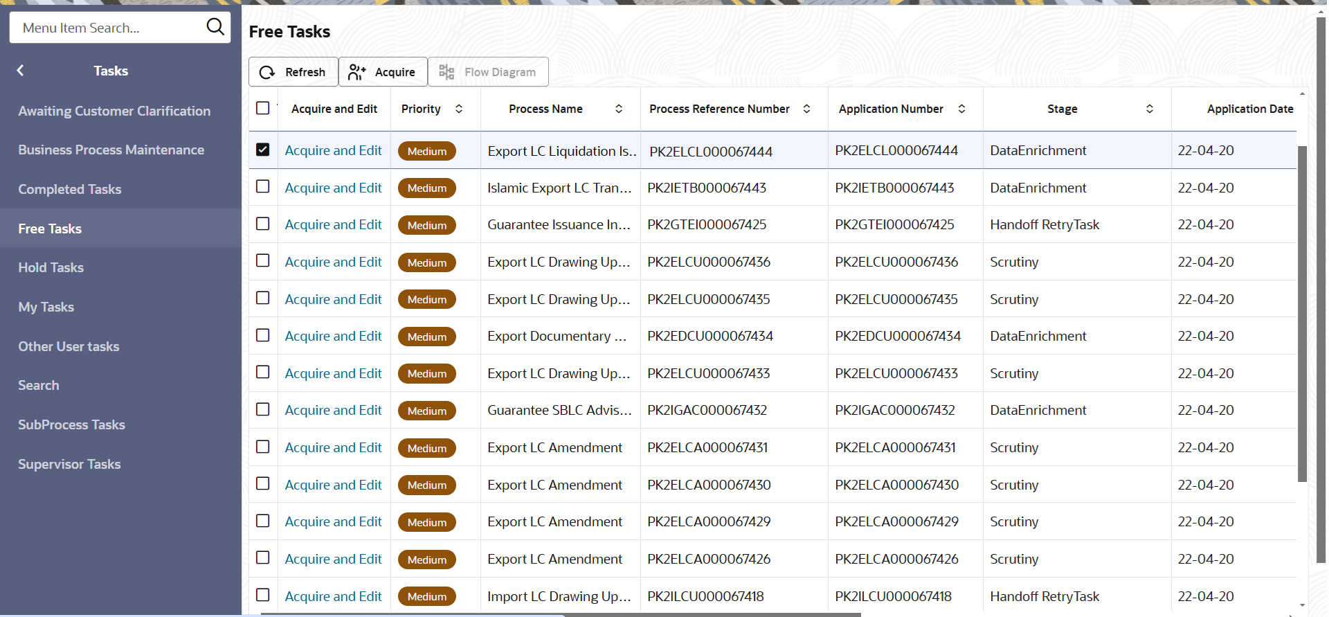Click Application Number PK2ELCA000067430
The height and width of the screenshot is (617, 1329).
[x=897, y=485]
